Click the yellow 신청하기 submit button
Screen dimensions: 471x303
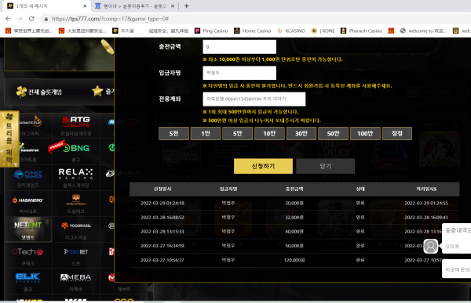(x=263, y=166)
